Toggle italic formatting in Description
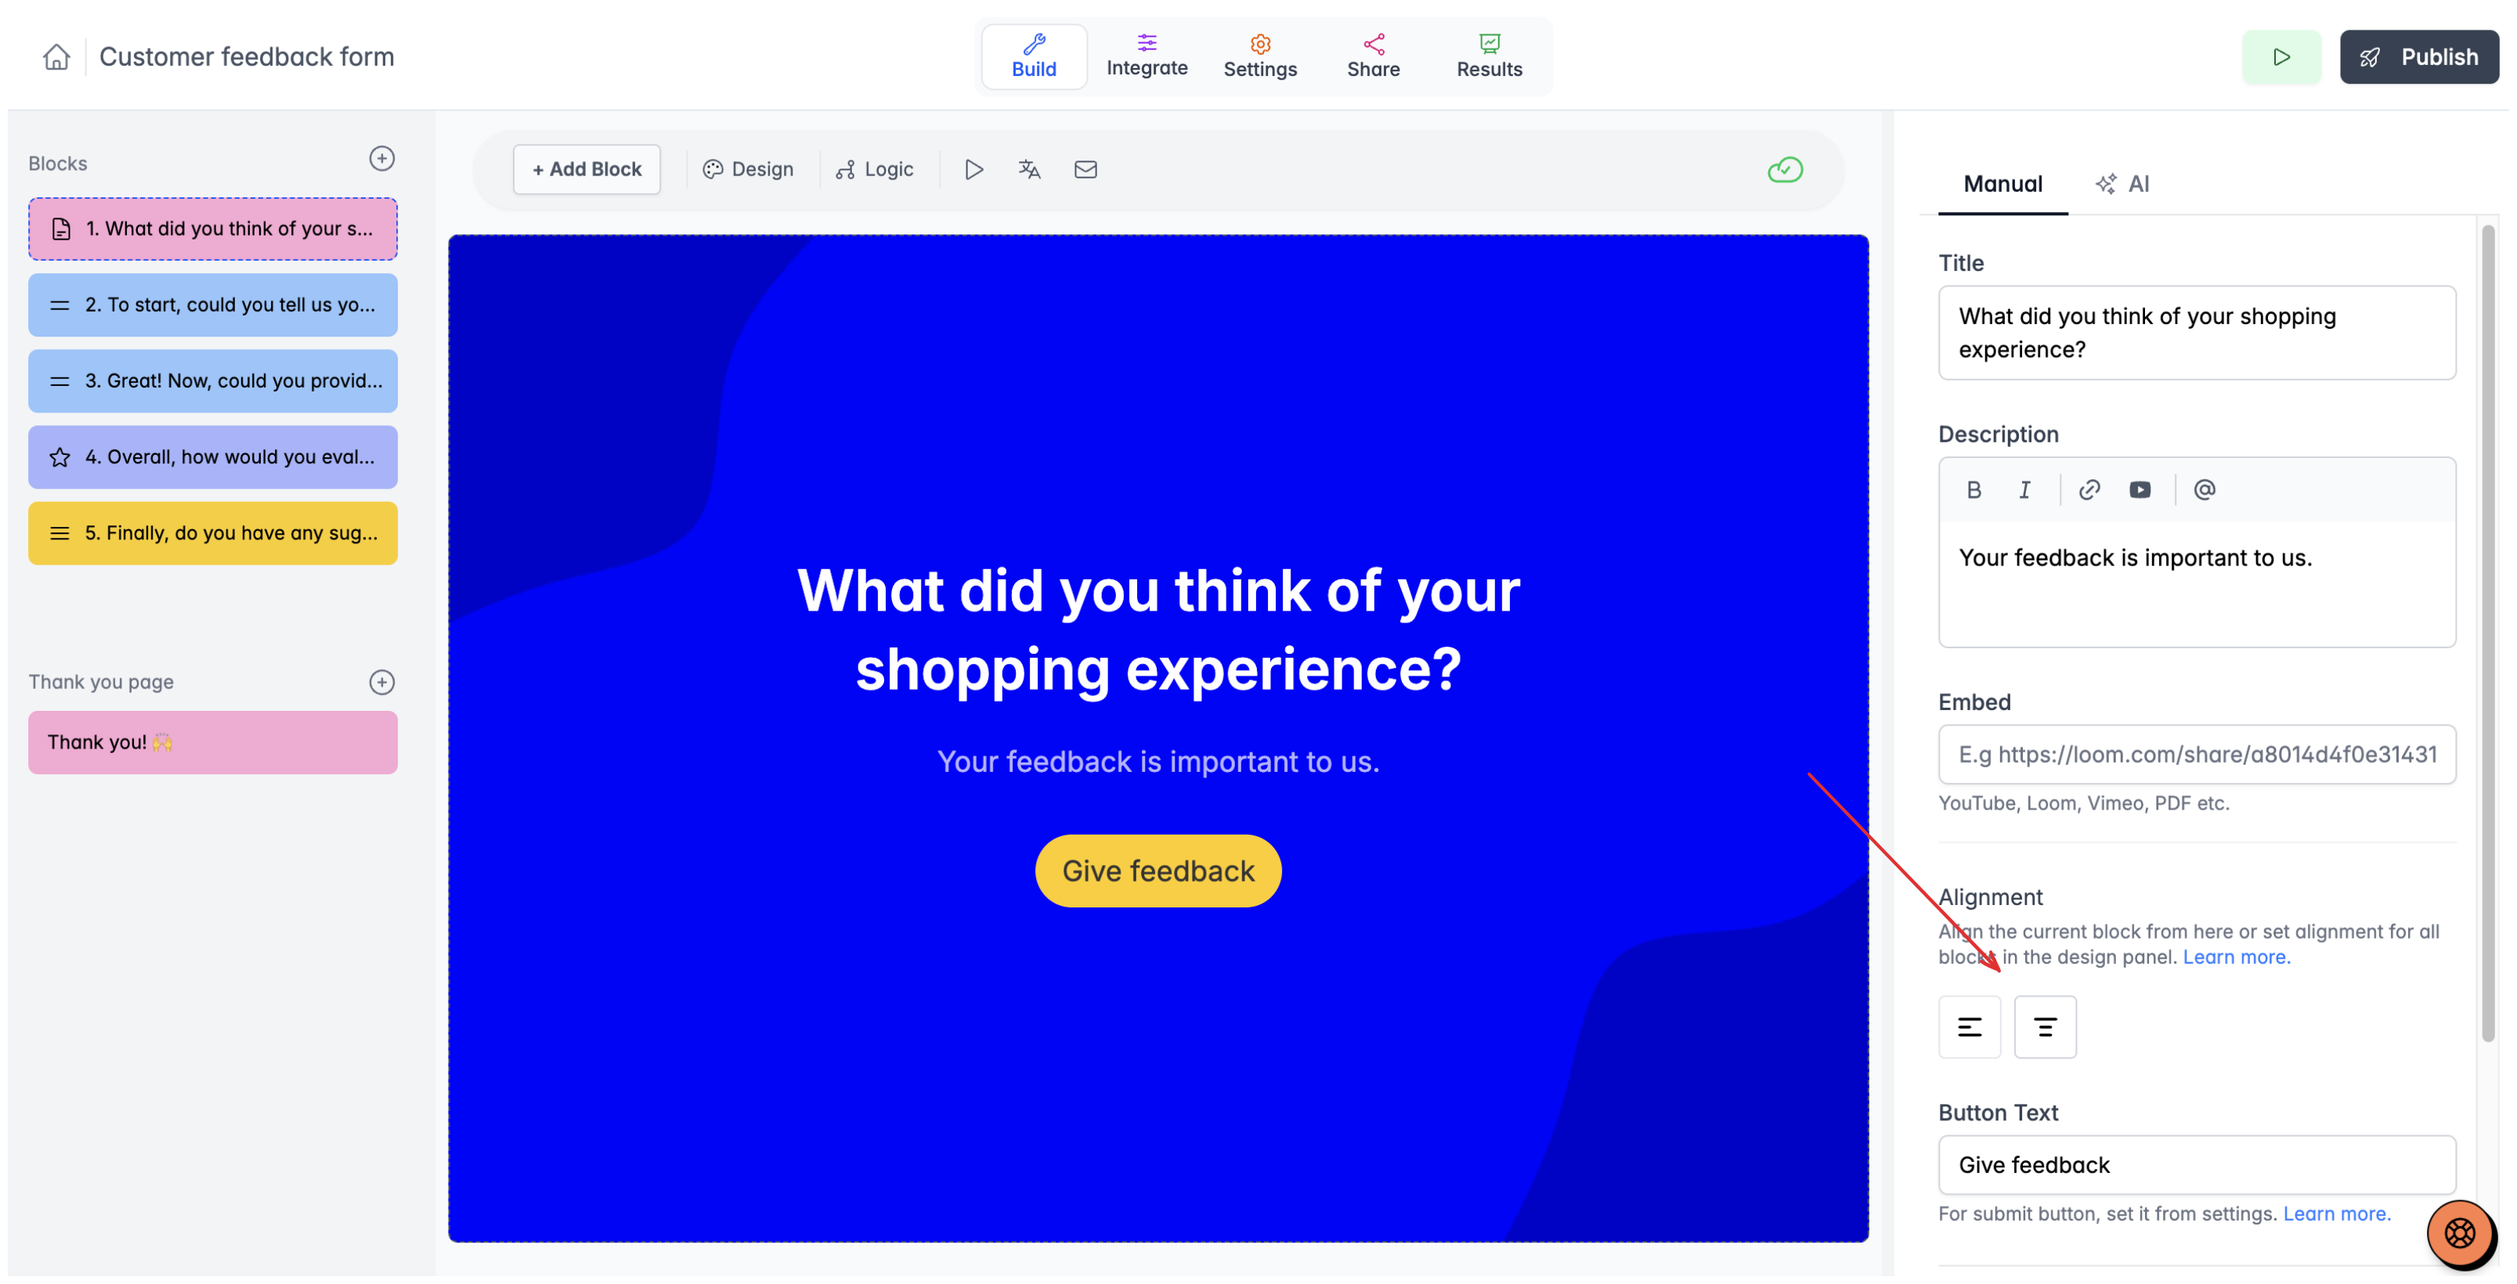 pos(2024,489)
